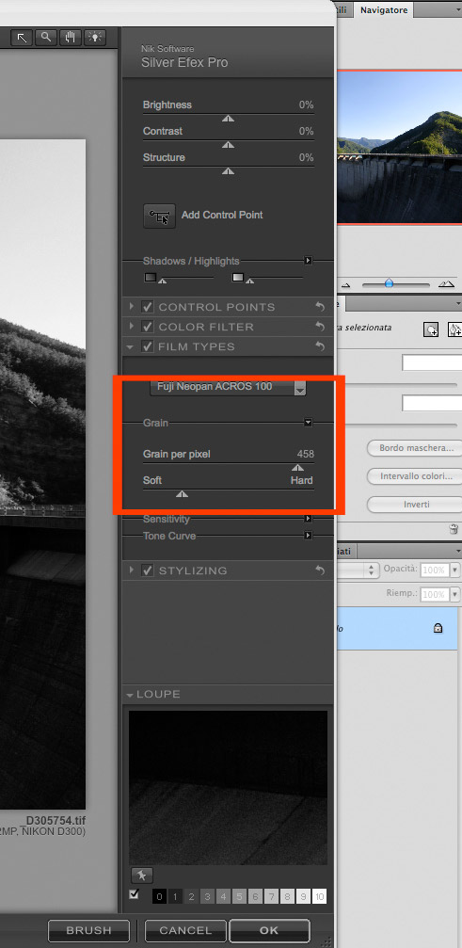Expand the Stylizing section
The width and height of the screenshot is (462, 948).
click(131, 570)
